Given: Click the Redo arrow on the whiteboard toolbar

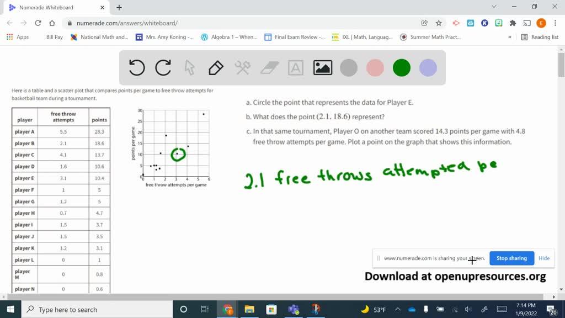Looking at the screenshot, I should point(163,67).
